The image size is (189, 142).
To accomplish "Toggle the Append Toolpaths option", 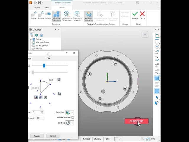I will point(89,16).
